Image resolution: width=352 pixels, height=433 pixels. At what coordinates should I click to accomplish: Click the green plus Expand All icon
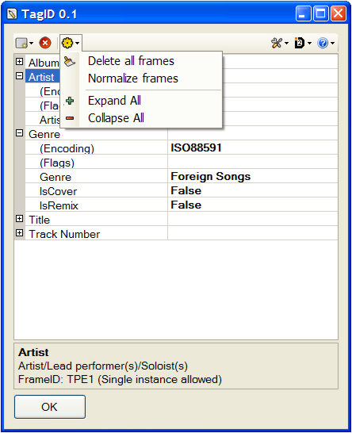(x=70, y=101)
